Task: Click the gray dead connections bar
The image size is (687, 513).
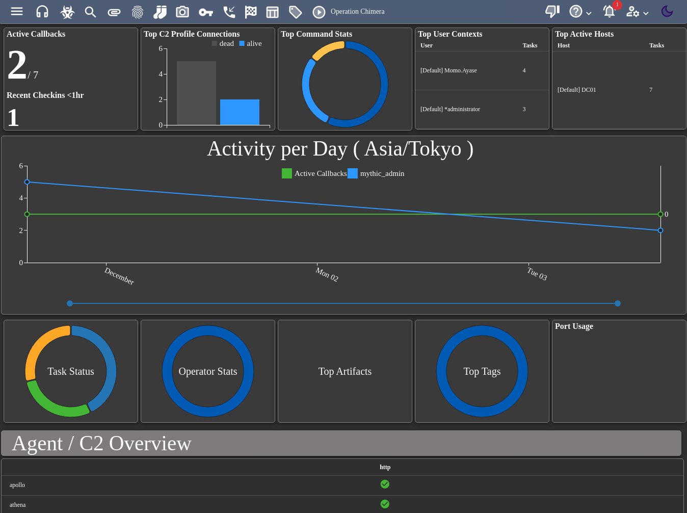Action: pyautogui.click(x=196, y=93)
